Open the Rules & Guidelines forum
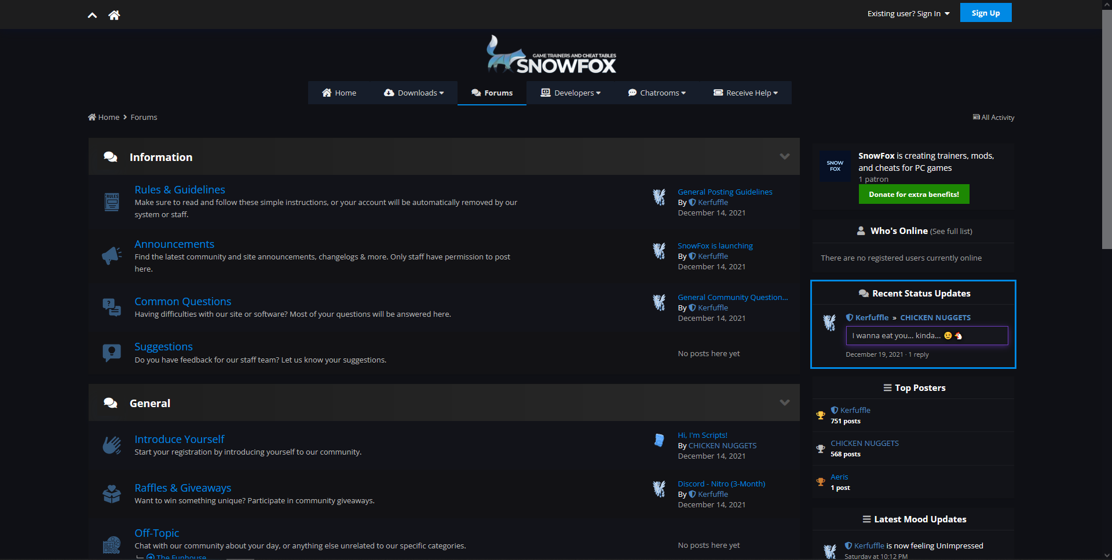The height and width of the screenshot is (560, 1112). (180, 189)
